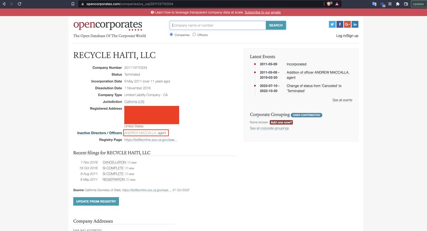Viewport: 427px width, 231px height.
Task: Share via the Google Plus icon
Action: click(x=348, y=24)
